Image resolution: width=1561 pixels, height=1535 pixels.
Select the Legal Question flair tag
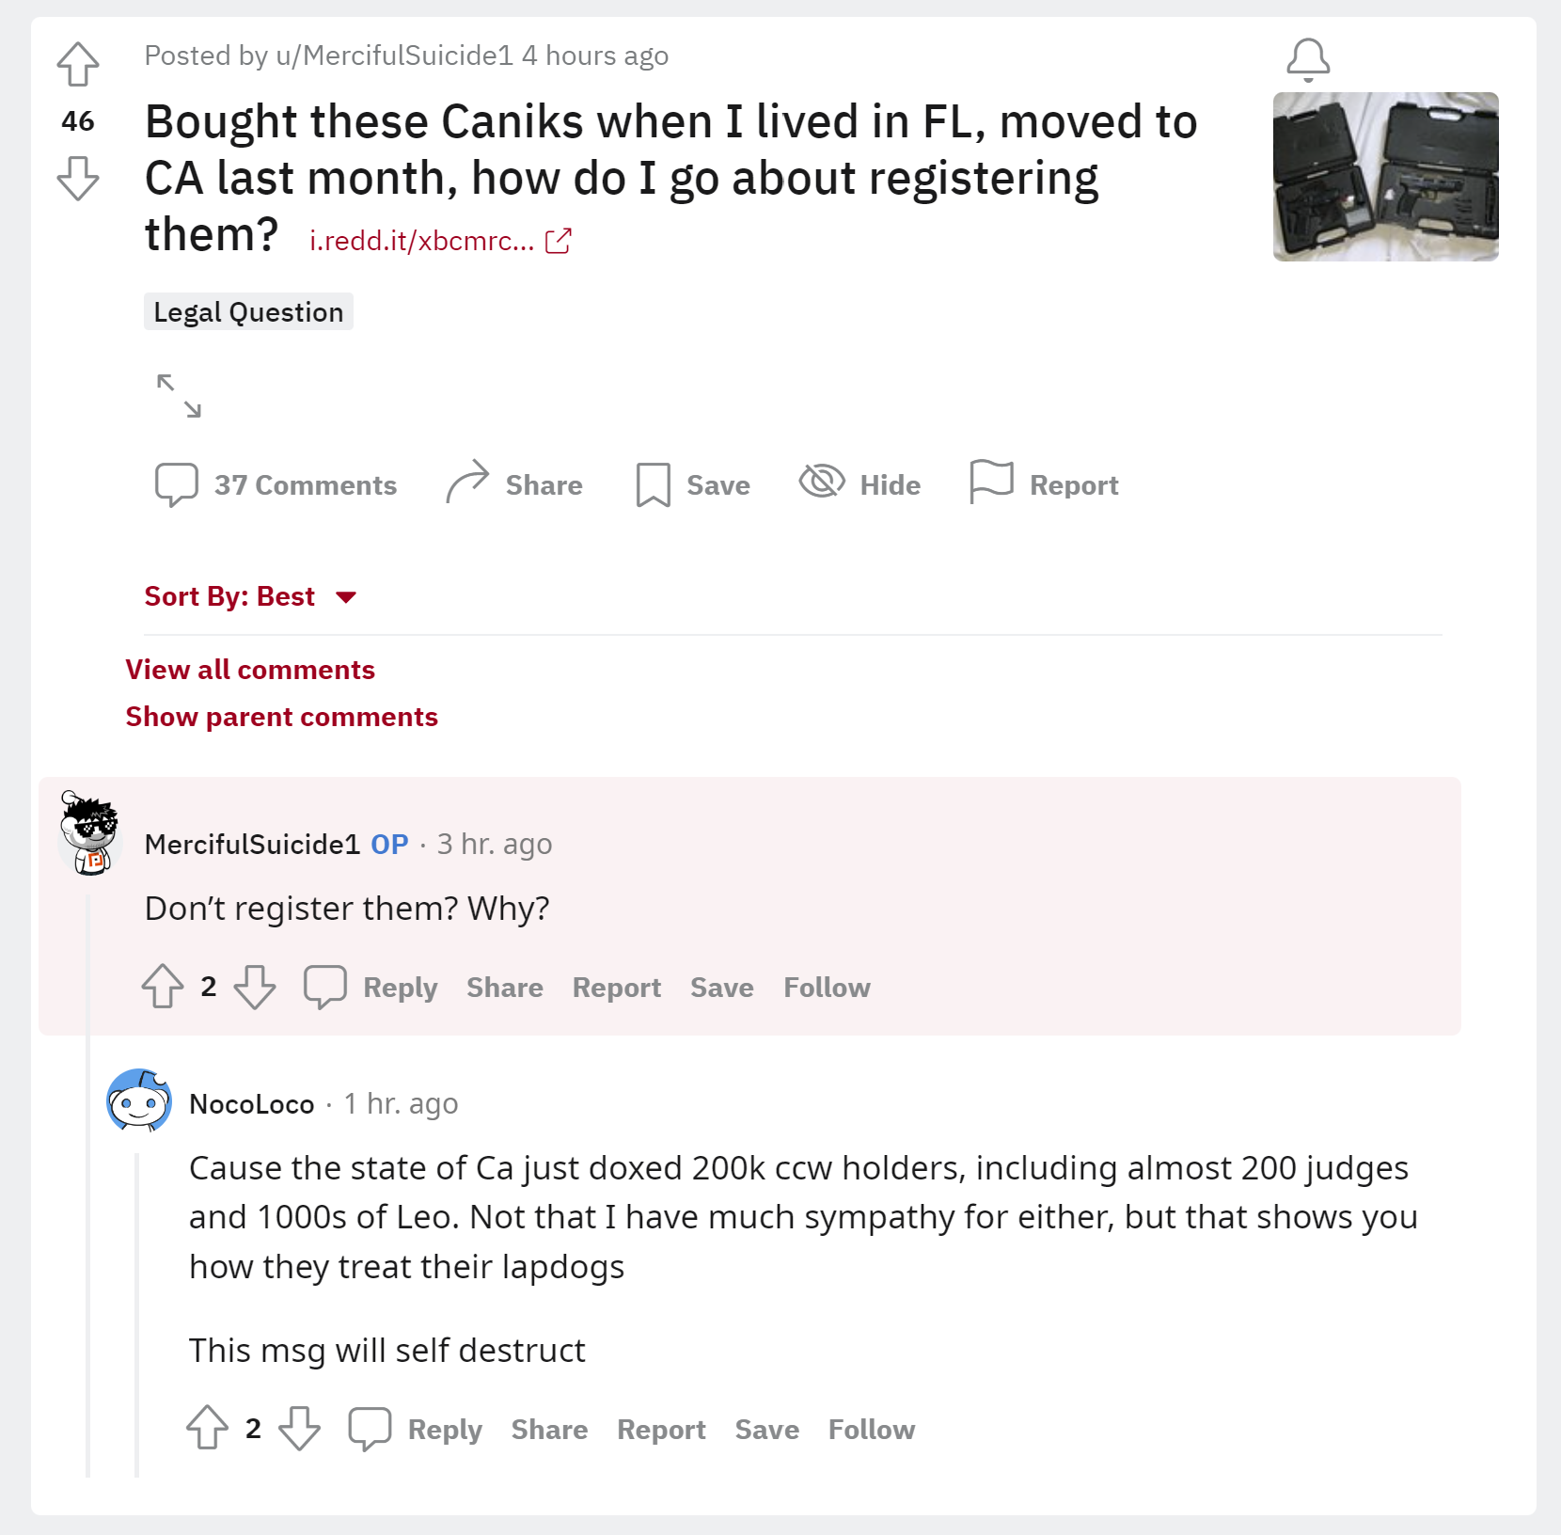click(248, 312)
